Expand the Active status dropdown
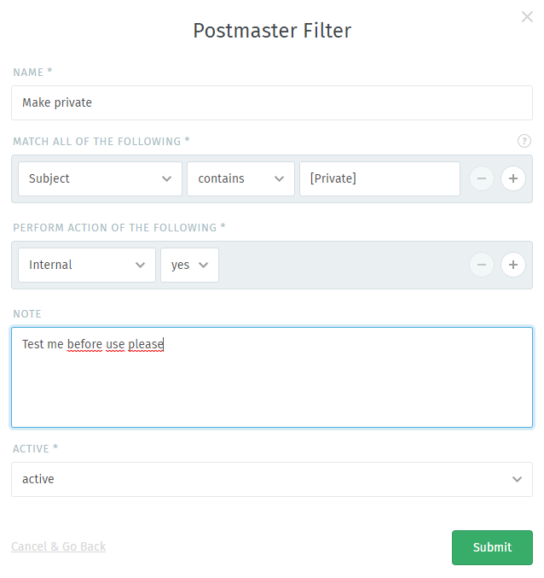Screen dimensions: 544x578 [x=272, y=479]
